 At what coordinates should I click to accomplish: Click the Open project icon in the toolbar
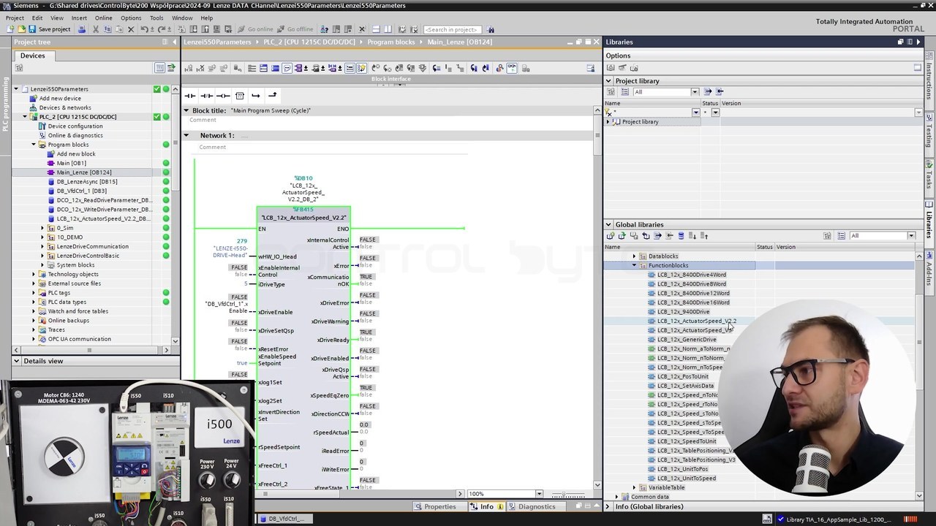(21, 29)
